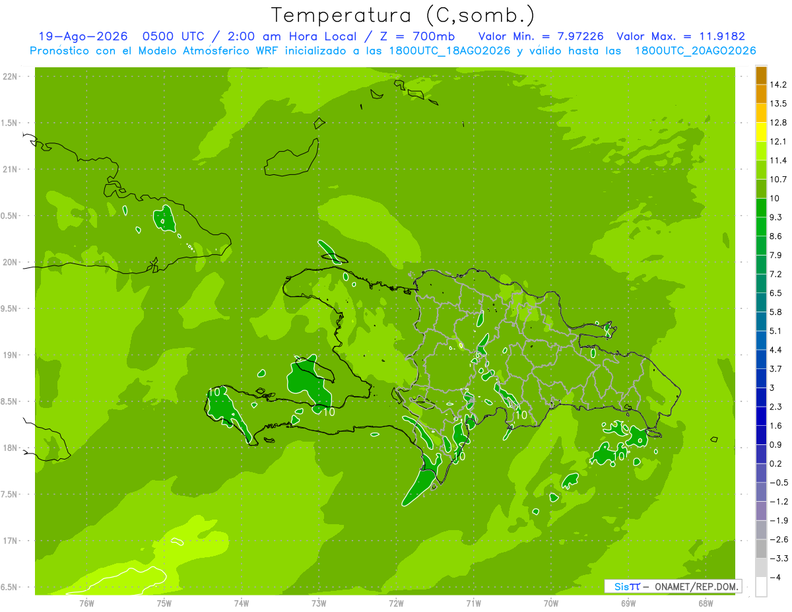The height and width of the screenshot is (612, 792).
Task: Select the "Valor Max. = 11.9182" text
Action: coord(681,36)
